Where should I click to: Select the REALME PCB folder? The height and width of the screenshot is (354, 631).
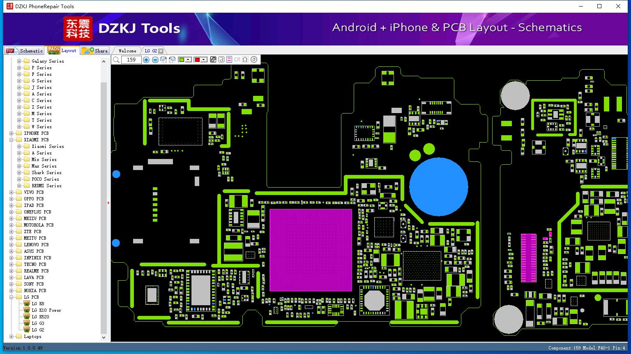tap(36, 271)
